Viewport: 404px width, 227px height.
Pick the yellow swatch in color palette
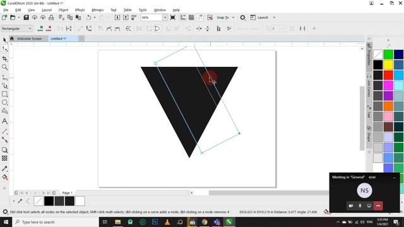click(x=388, y=65)
